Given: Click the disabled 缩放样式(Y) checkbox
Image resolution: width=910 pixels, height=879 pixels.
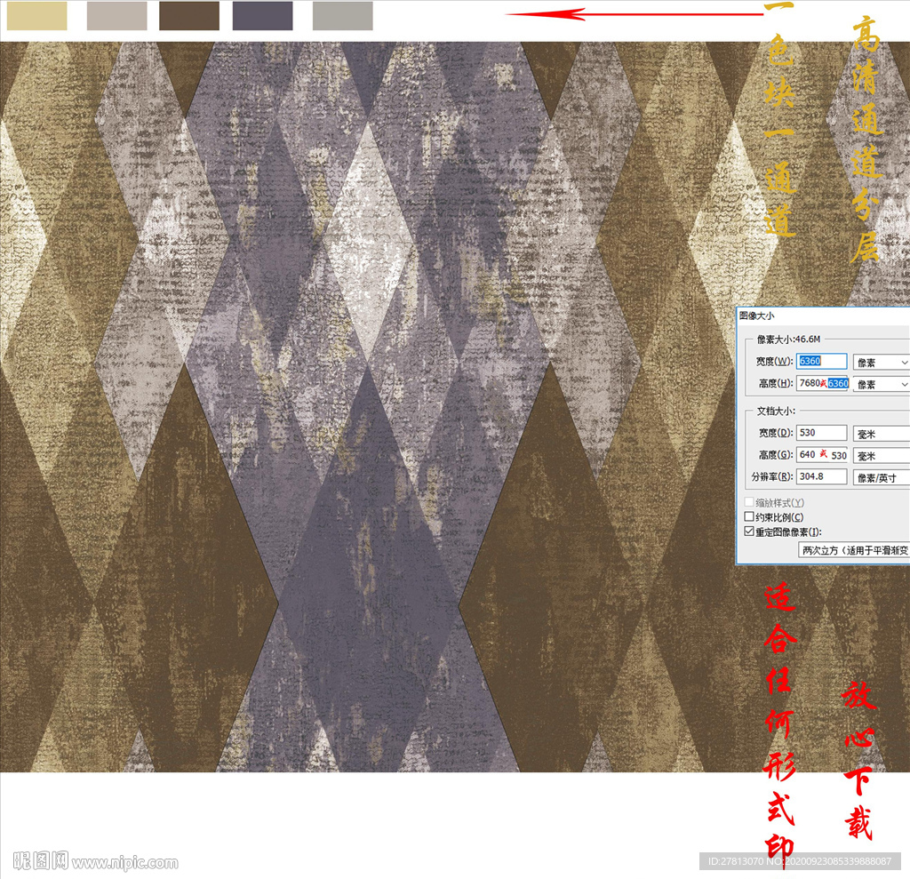Looking at the screenshot, I should tap(749, 502).
